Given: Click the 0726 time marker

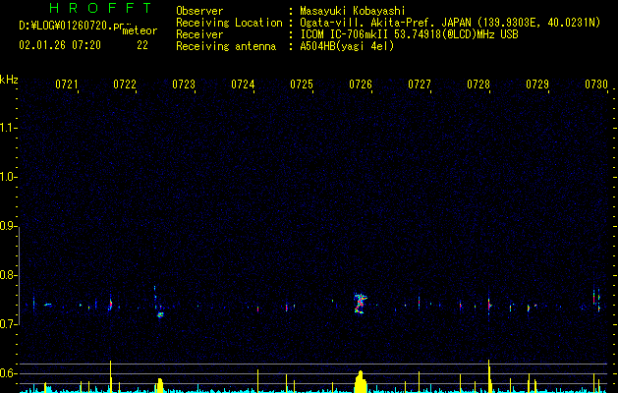Looking at the screenshot, I should pyautogui.click(x=361, y=84).
